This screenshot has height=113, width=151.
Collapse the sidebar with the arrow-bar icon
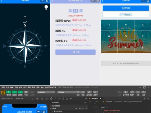coord(86,98)
